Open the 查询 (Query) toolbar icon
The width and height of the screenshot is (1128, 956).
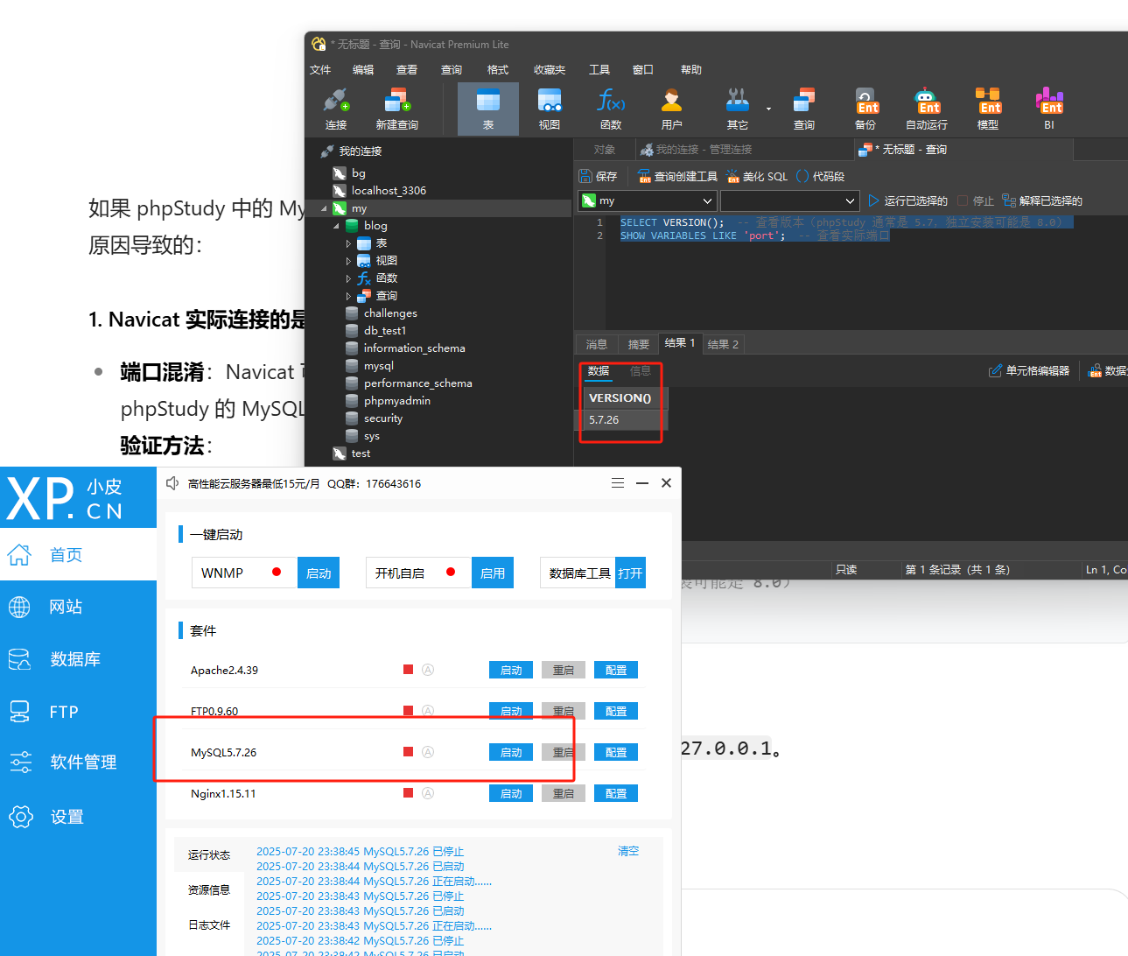pos(804,109)
